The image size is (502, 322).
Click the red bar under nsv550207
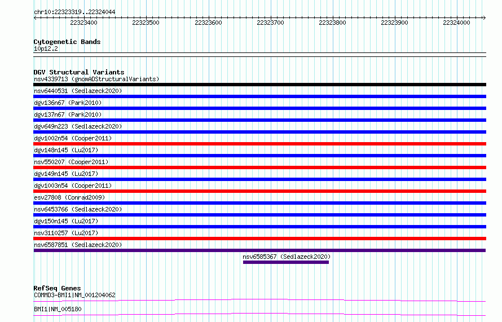pyautogui.click(x=259, y=167)
